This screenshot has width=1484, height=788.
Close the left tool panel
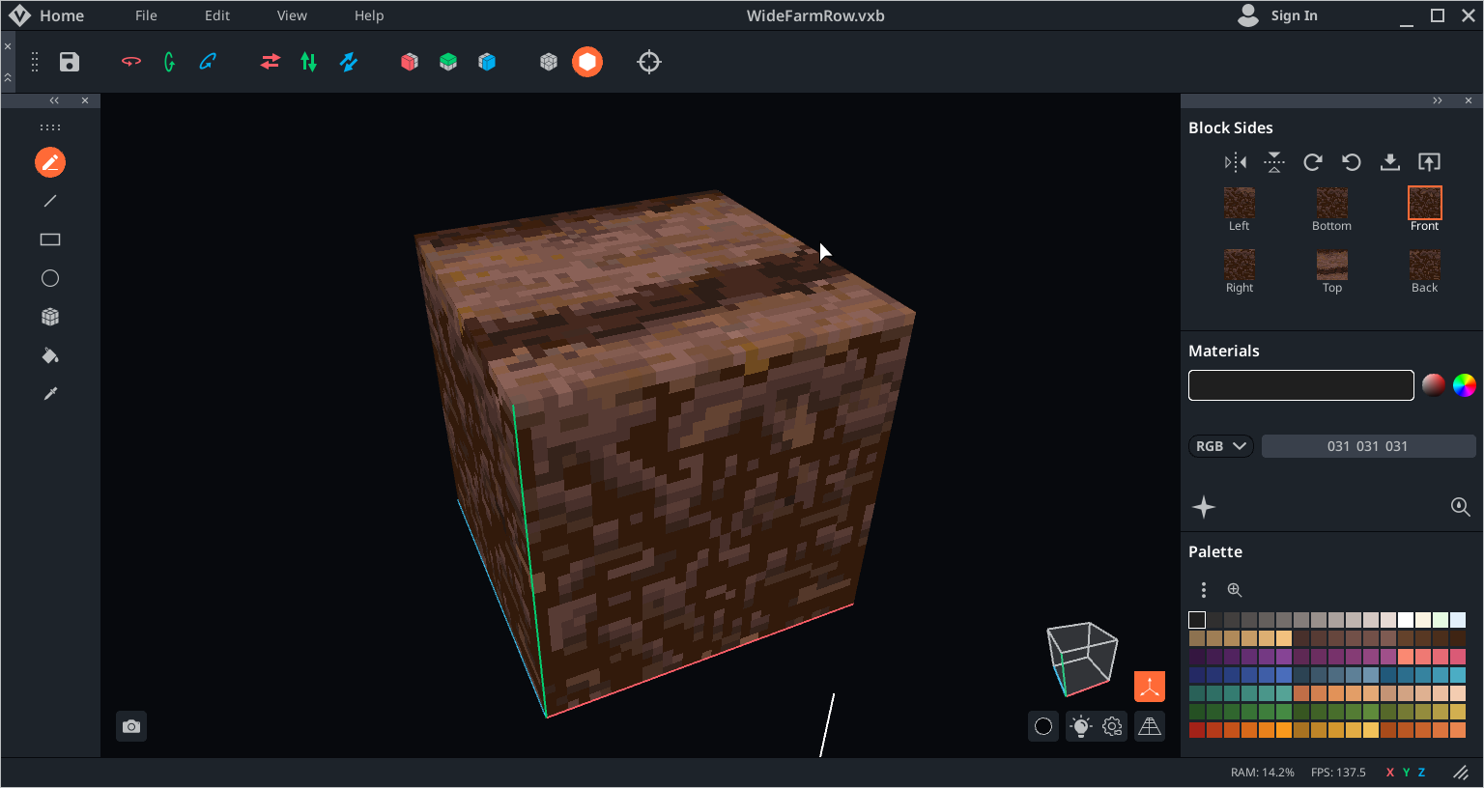click(x=85, y=100)
